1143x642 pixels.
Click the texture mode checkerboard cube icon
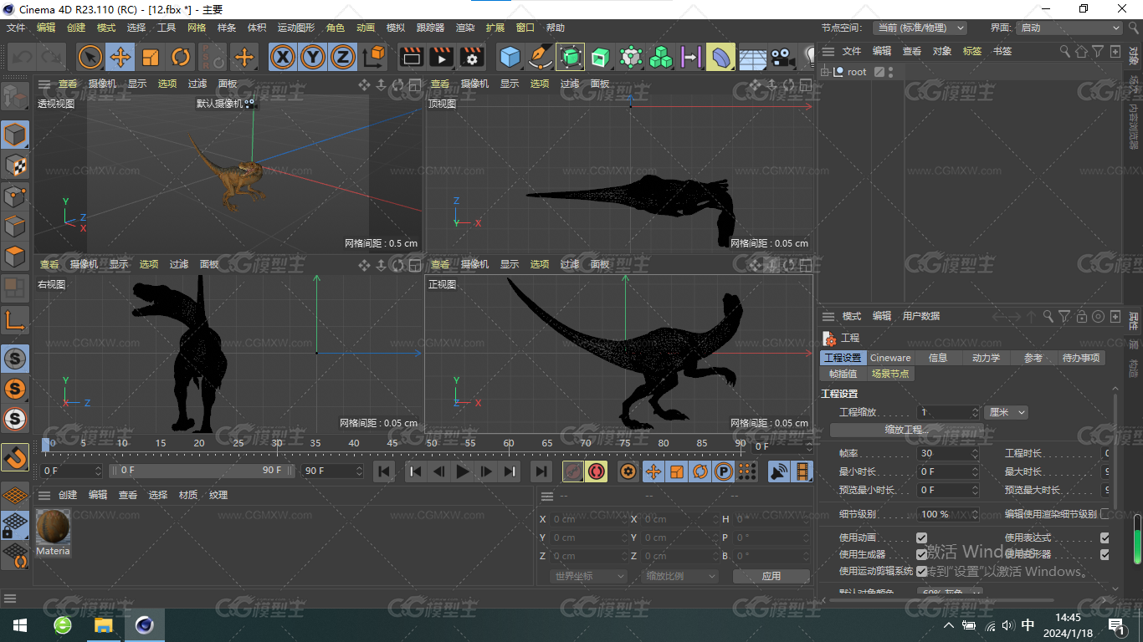(x=16, y=165)
